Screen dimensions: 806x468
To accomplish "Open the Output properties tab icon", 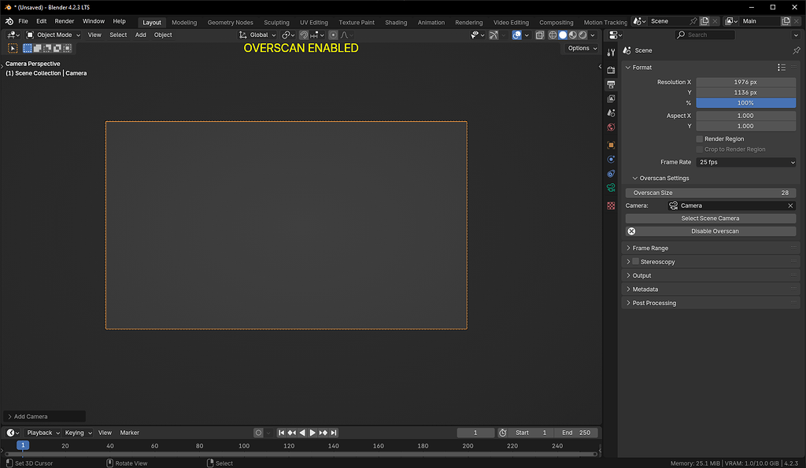I will pos(611,84).
